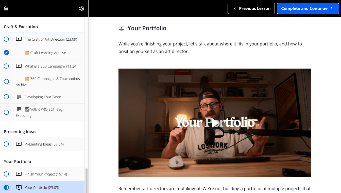This screenshot has height=193, width=341.
Task: Select Your Portfolio (23:03) lesson
Action: 42,187
